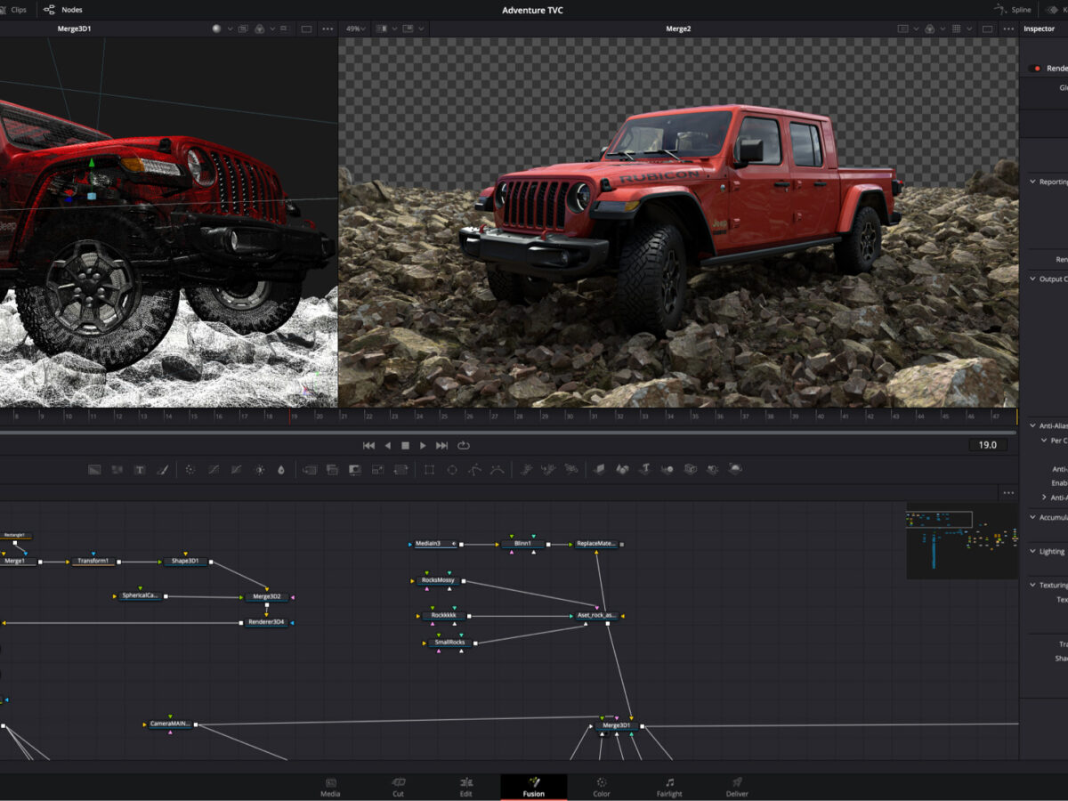
Task: Select the Text tool in toolbar
Action: click(140, 470)
